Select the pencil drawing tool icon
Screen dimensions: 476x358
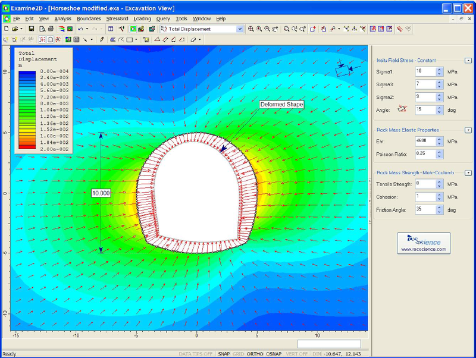pos(102,40)
